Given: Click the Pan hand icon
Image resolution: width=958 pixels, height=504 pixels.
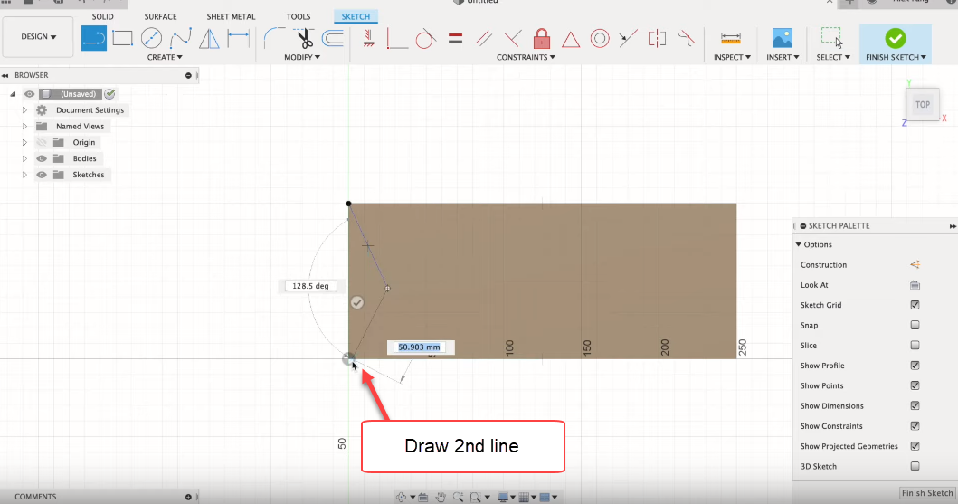Looking at the screenshot, I should pyautogui.click(x=441, y=498).
